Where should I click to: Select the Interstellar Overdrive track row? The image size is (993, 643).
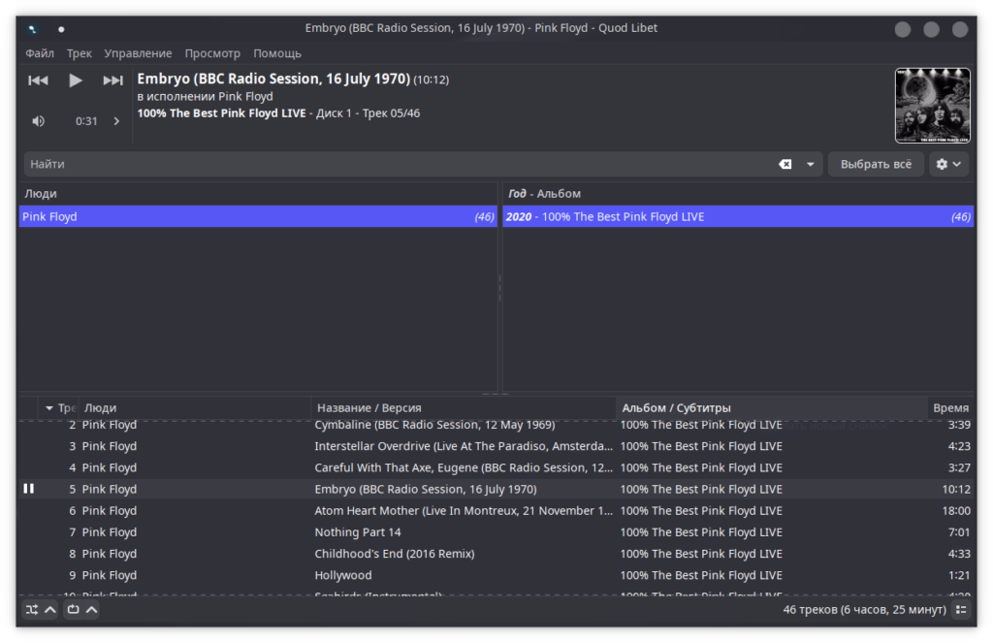click(496, 446)
